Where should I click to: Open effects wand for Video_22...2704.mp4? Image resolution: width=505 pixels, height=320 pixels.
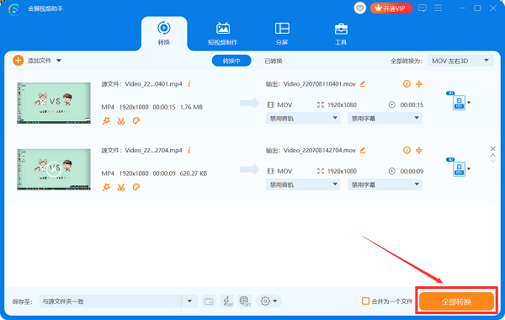coord(106,187)
